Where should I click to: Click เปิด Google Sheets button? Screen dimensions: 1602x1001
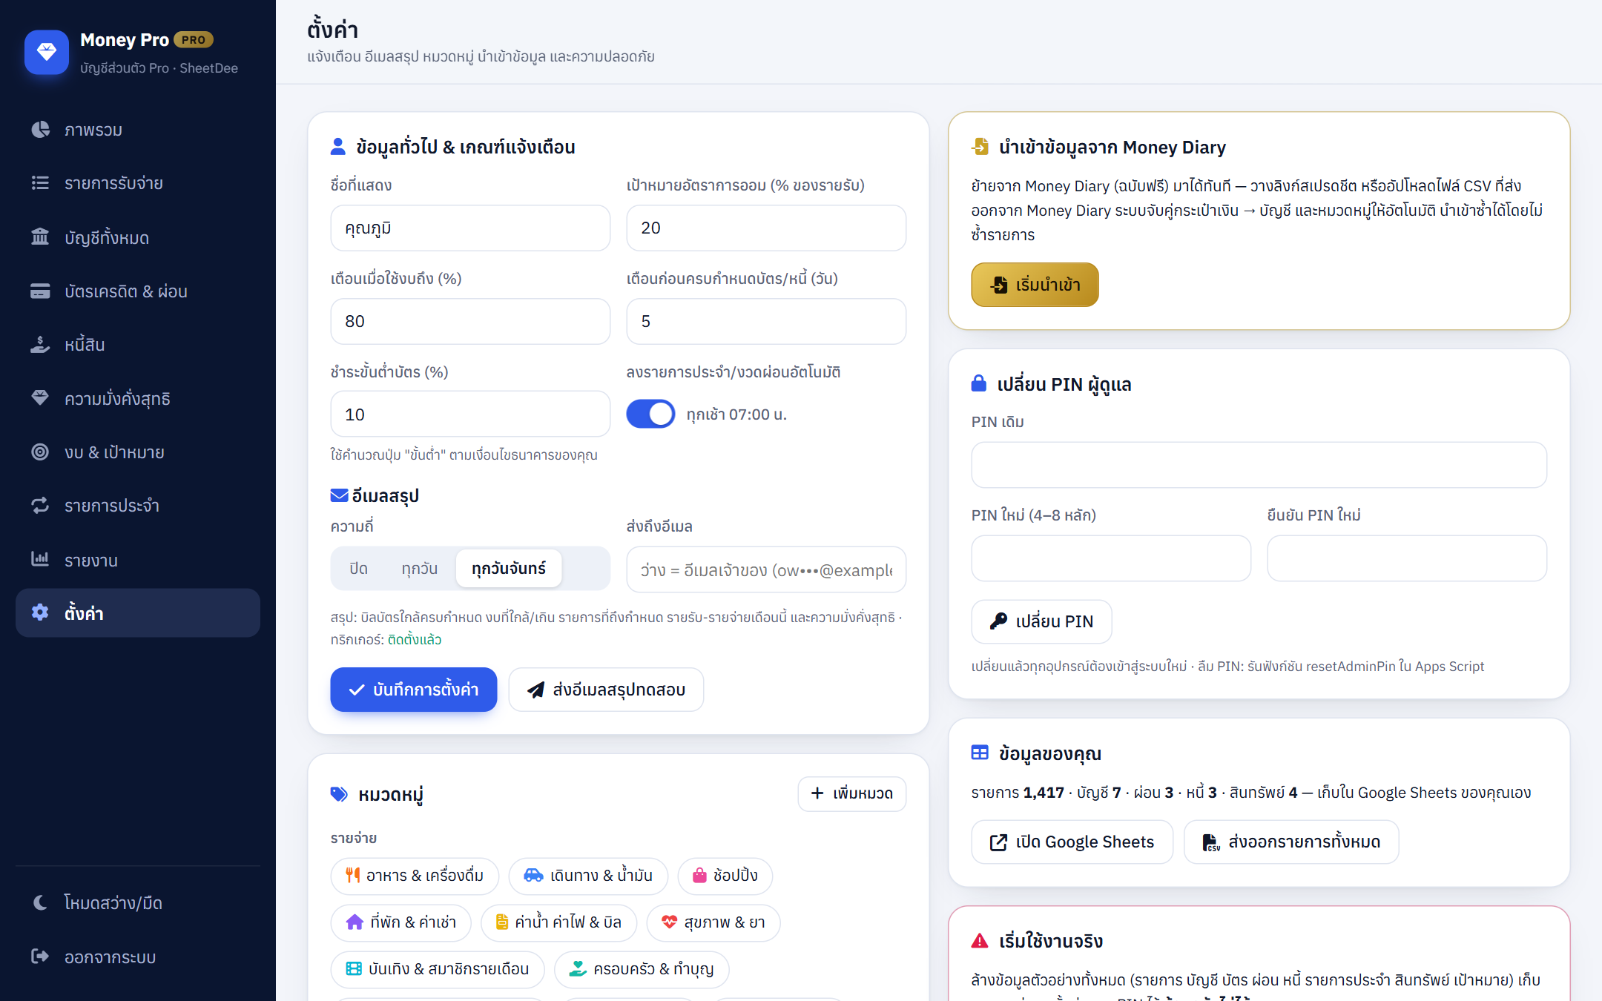click(1072, 842)
